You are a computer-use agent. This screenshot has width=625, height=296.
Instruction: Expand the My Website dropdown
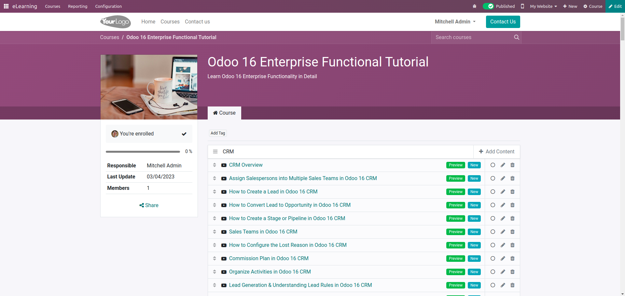(543, 6)
